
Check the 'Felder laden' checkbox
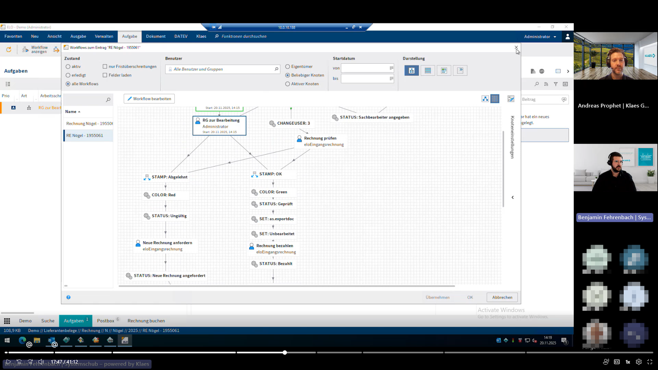click(105, 75)
